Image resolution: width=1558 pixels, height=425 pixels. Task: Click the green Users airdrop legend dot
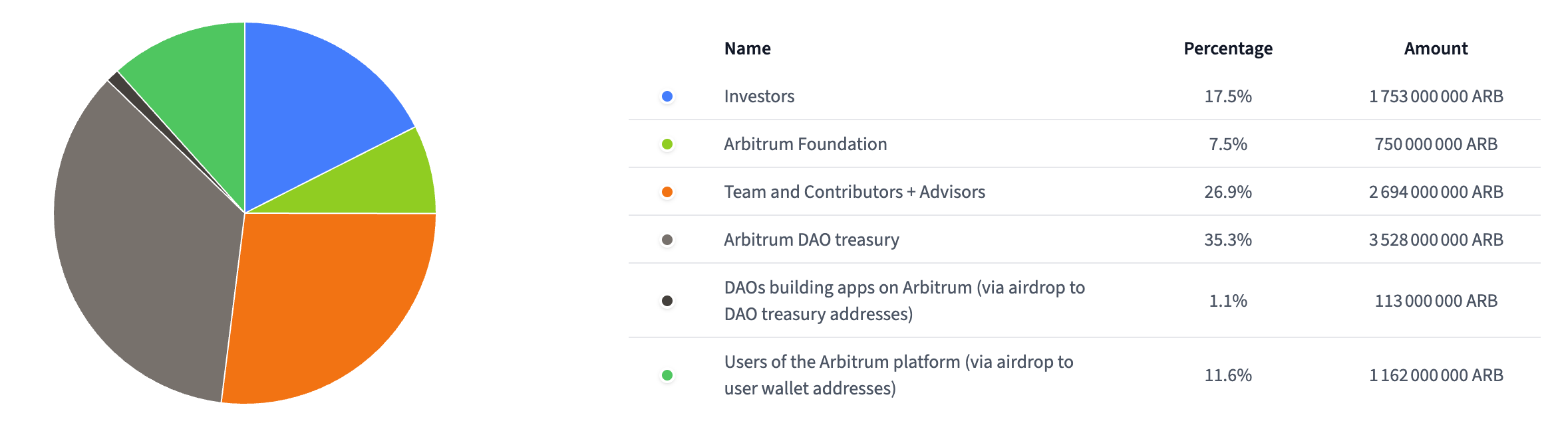[667, 375]
